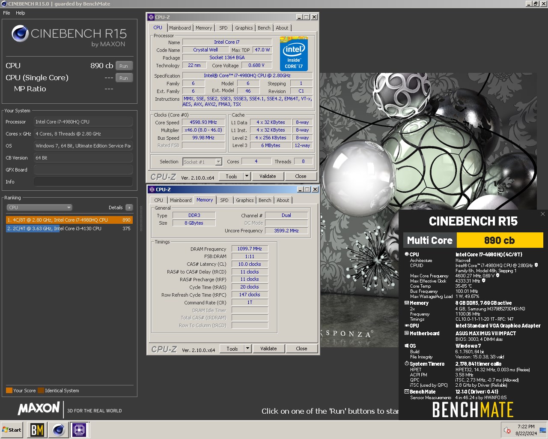Close the BenchMate result overlay

pos(543,214)
